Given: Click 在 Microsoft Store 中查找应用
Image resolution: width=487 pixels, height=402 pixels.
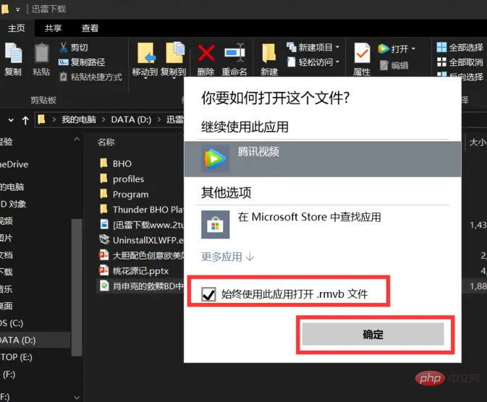Looking at the screenshot, I should (309, 217).
